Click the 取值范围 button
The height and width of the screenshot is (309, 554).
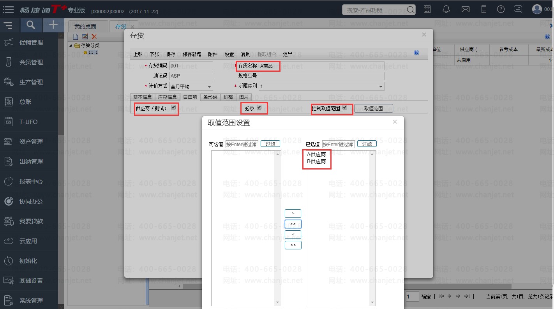pyautogui.click(x=374, y=108)
